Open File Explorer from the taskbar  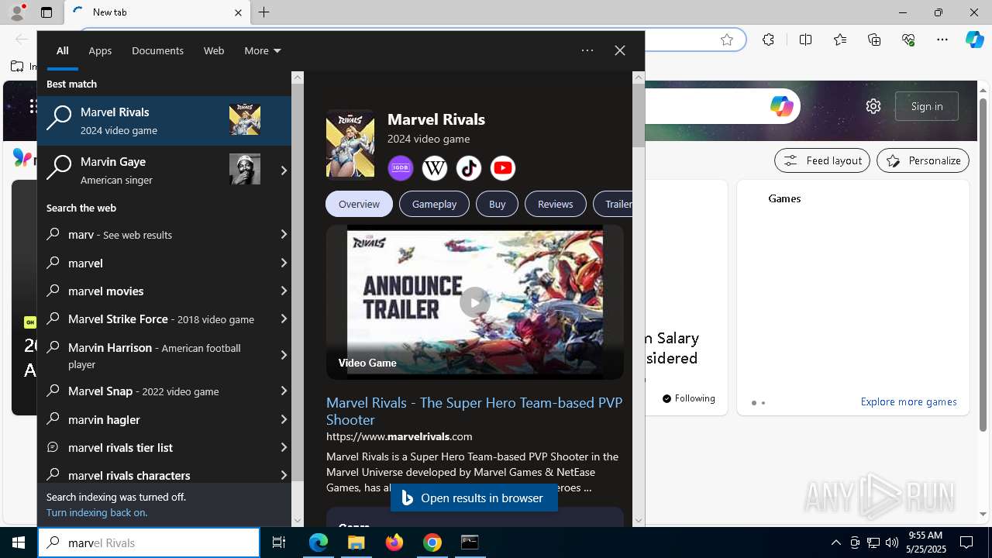(356, 542)
